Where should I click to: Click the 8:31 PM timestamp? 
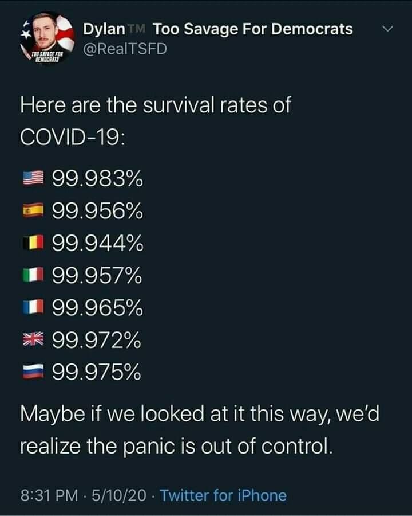tap(49, 495)
